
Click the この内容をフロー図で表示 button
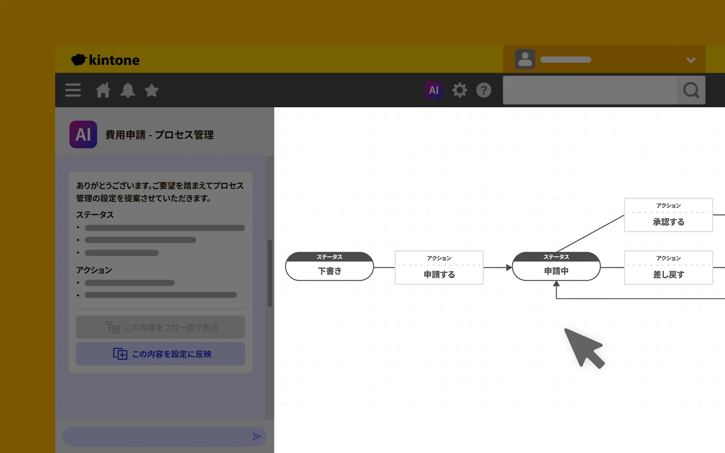coord(161,327)
